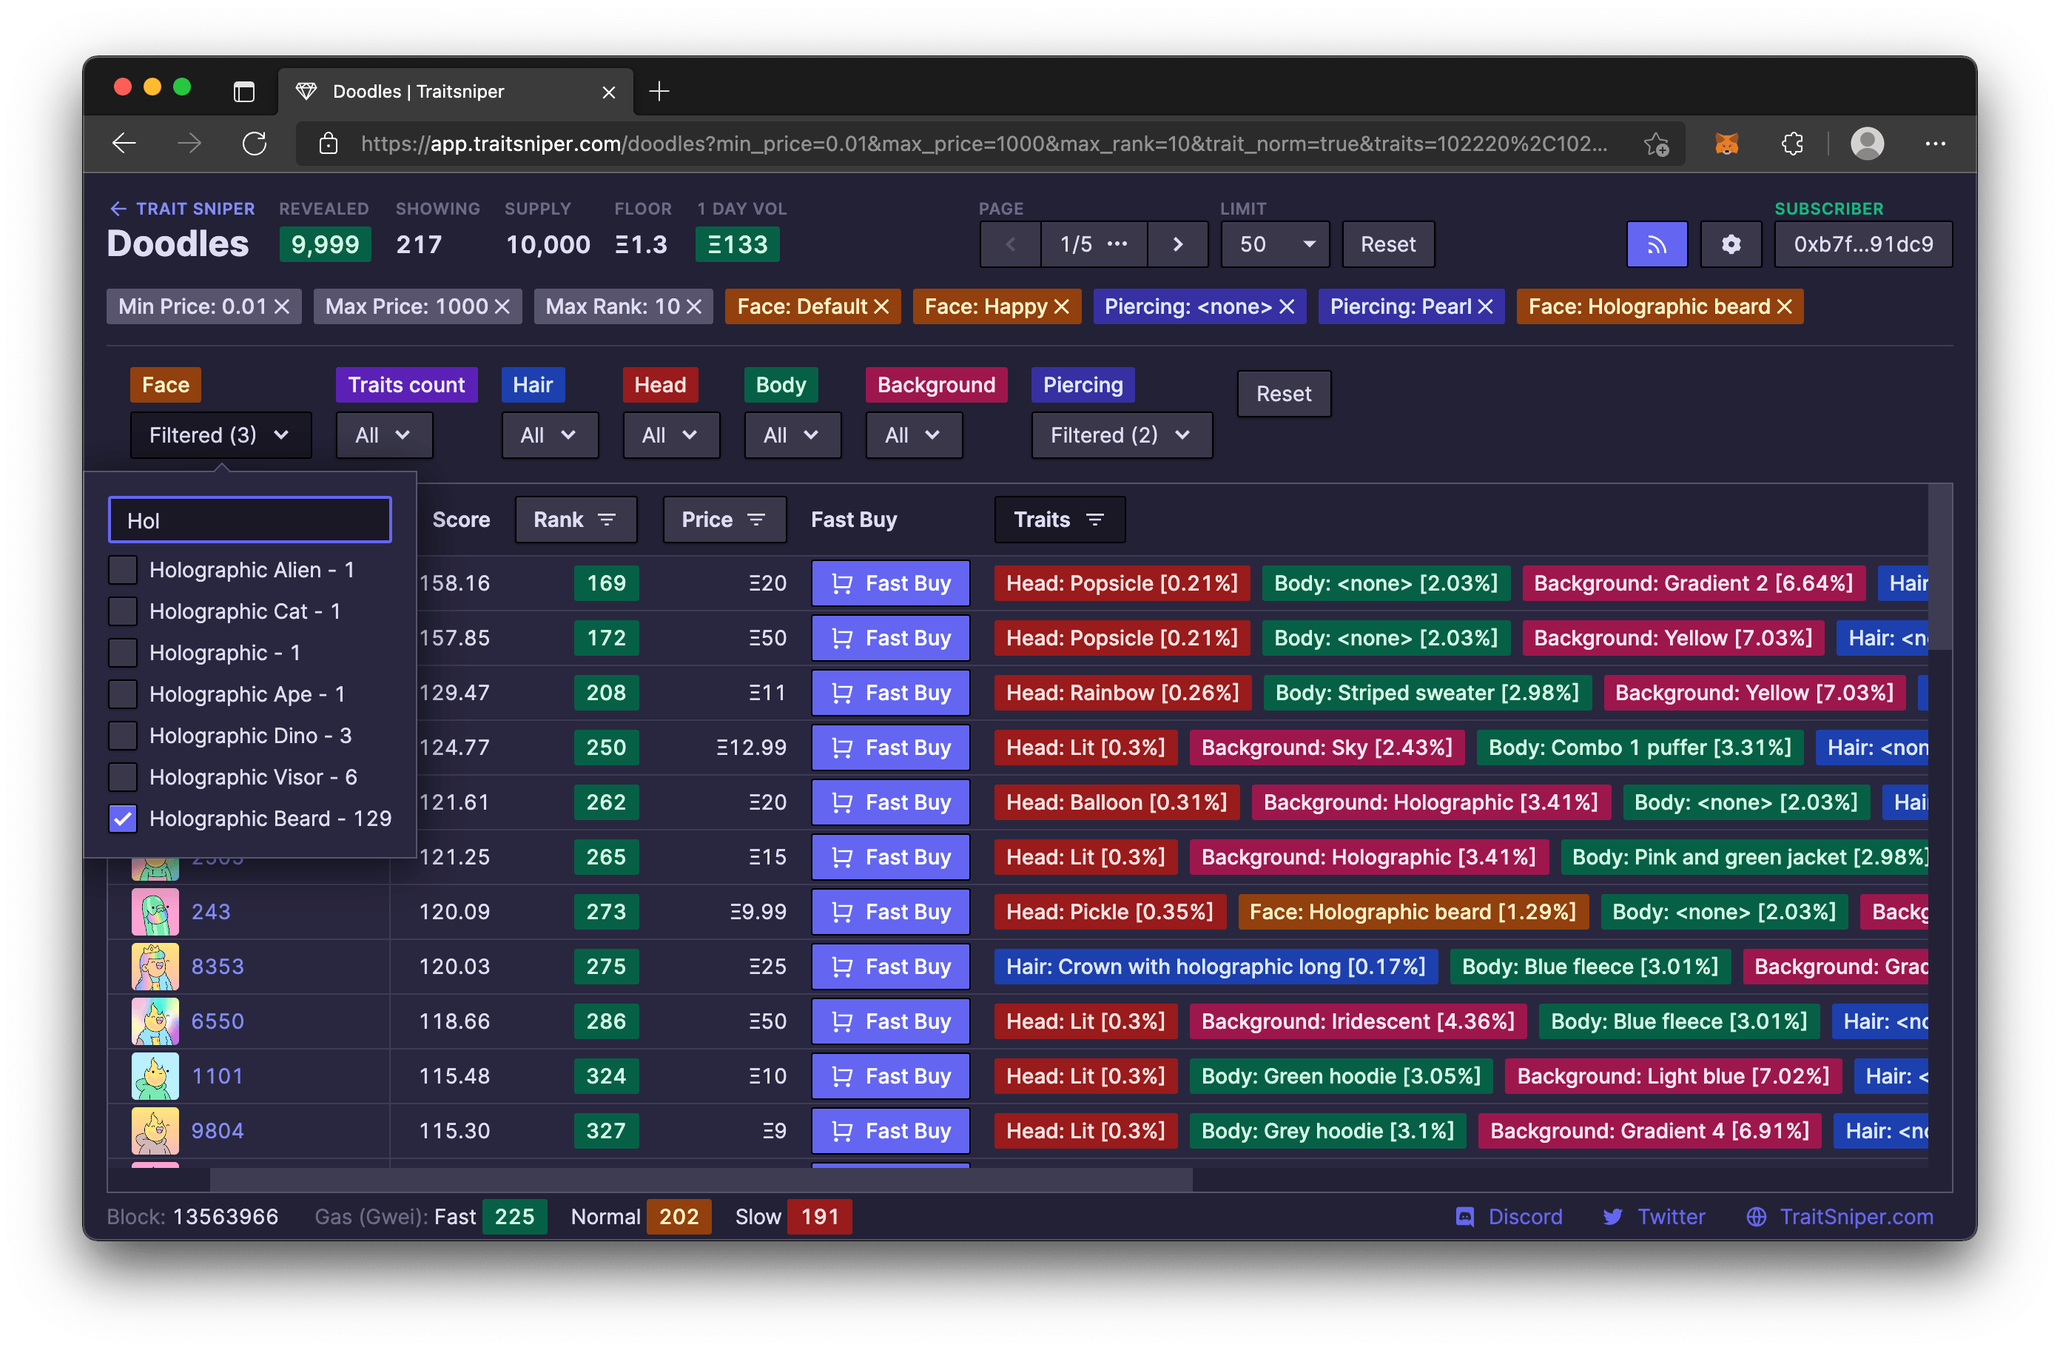The height and width of the screenshot is (1350, 2060).
Task: Check the Holographic Ape checkbox
Action: pos(123,694)
